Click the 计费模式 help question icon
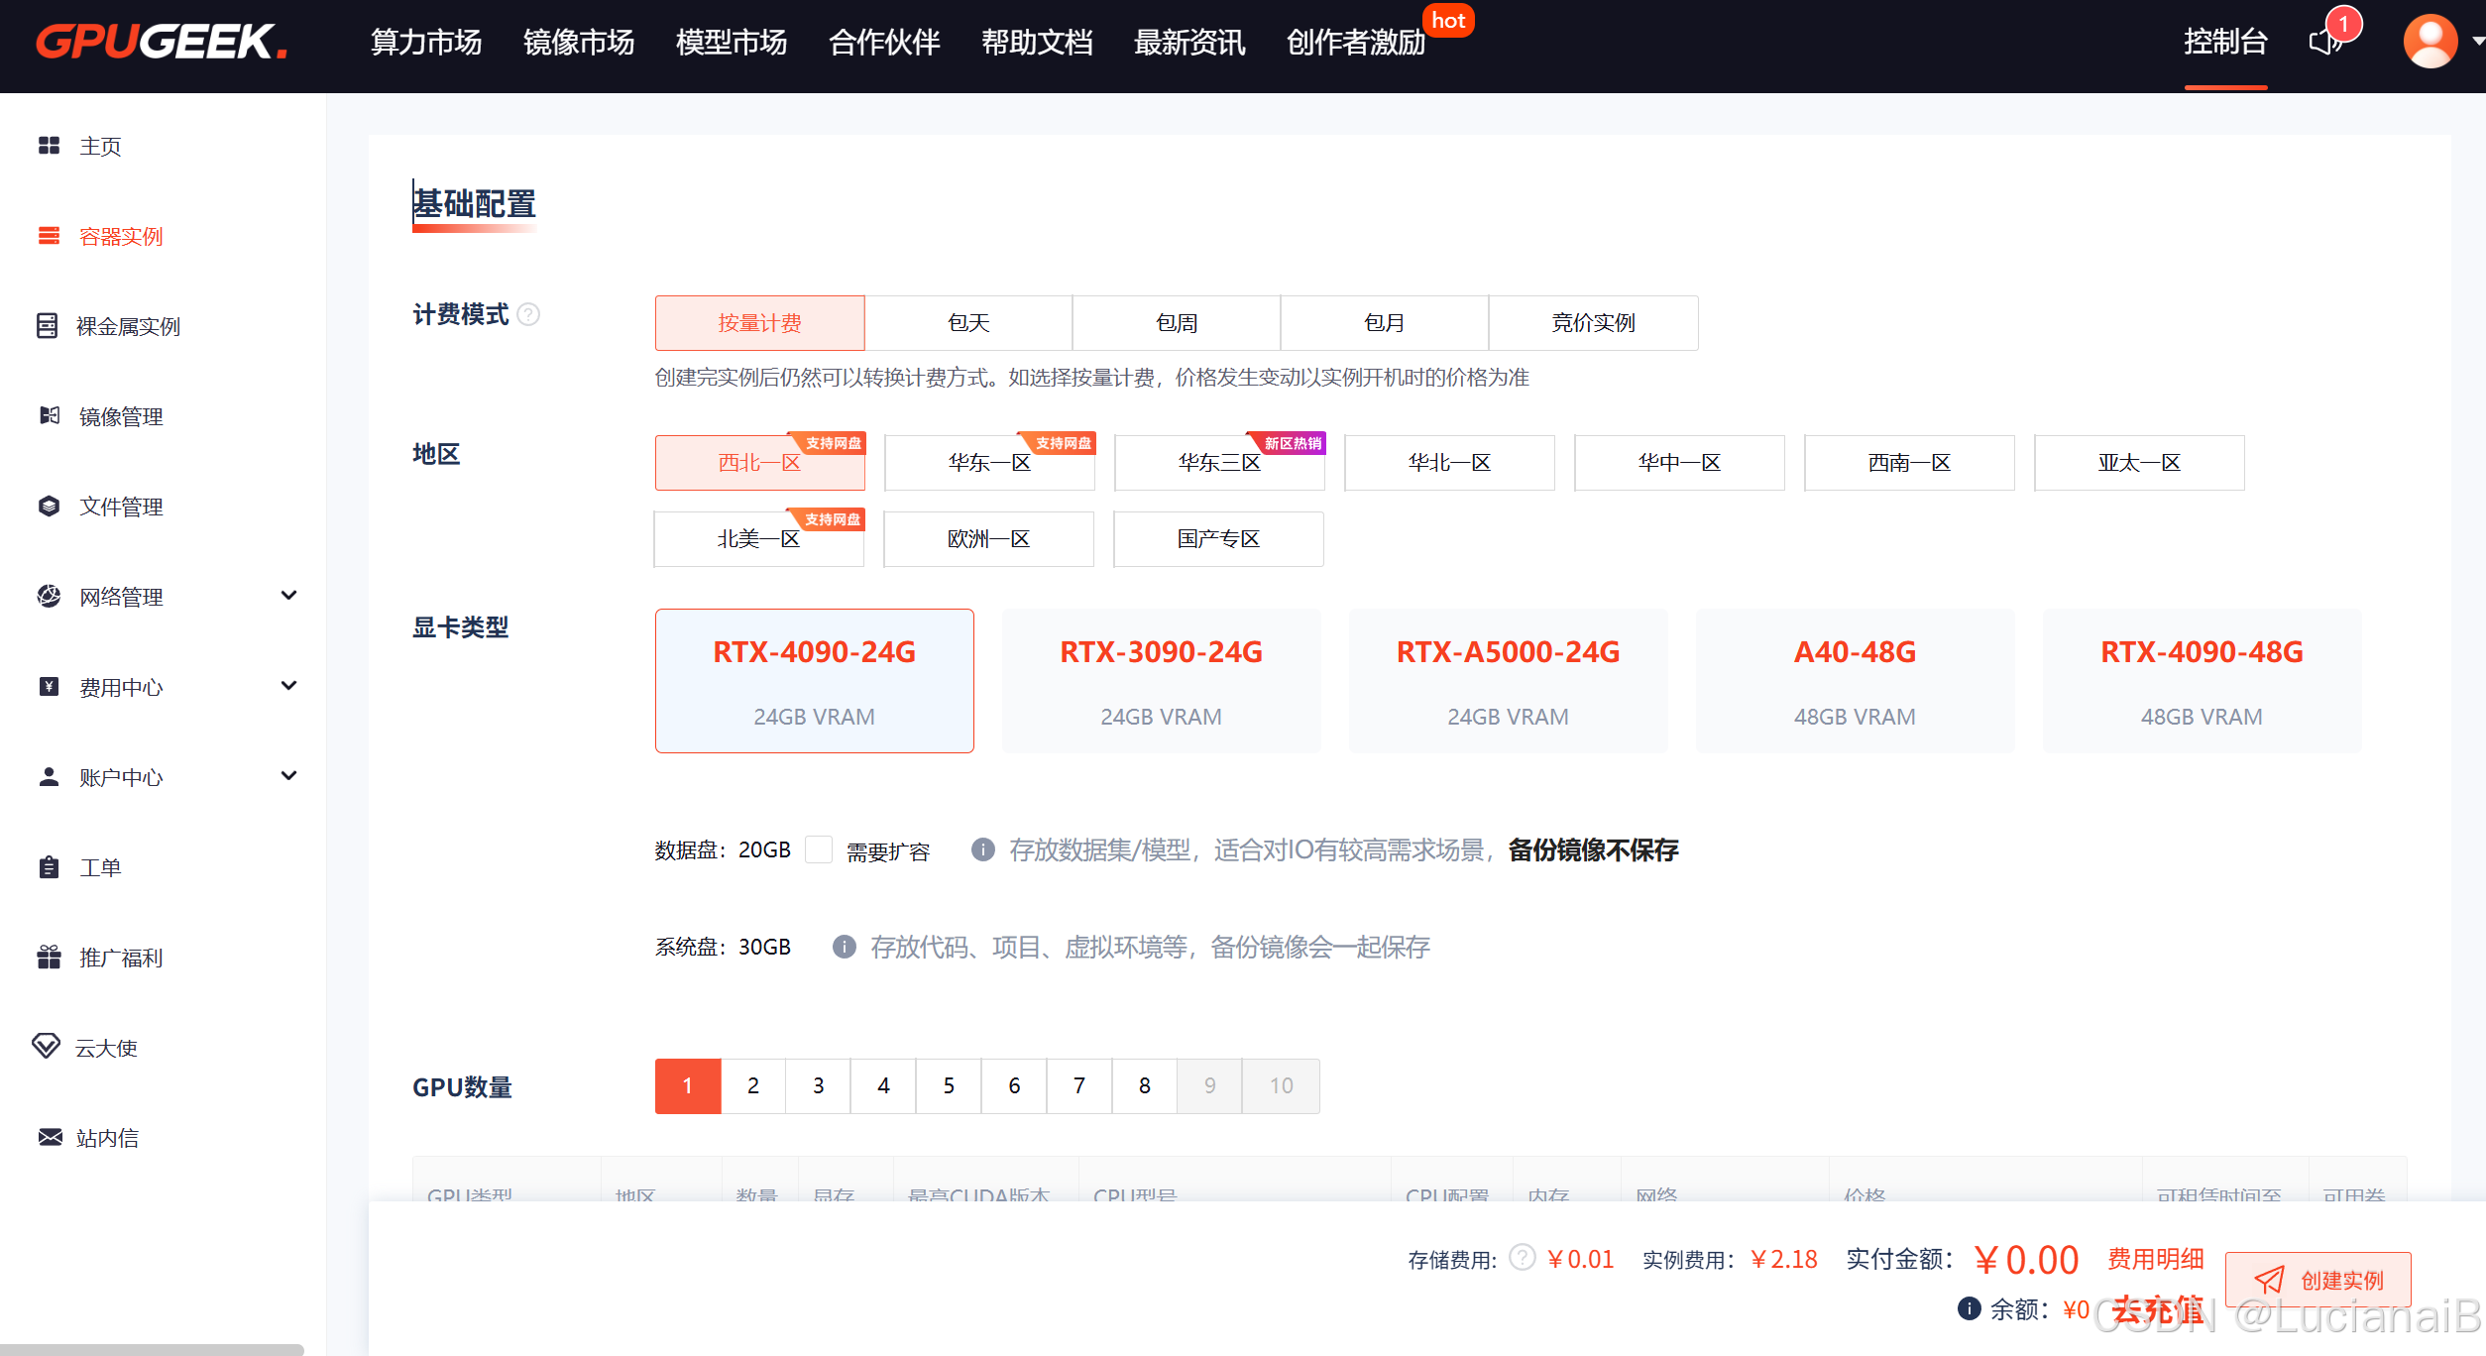The width and height of the screenshot is (2486, 1356). pyautogui.click(x=529, y=314)
